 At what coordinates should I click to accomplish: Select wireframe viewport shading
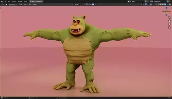159,4
